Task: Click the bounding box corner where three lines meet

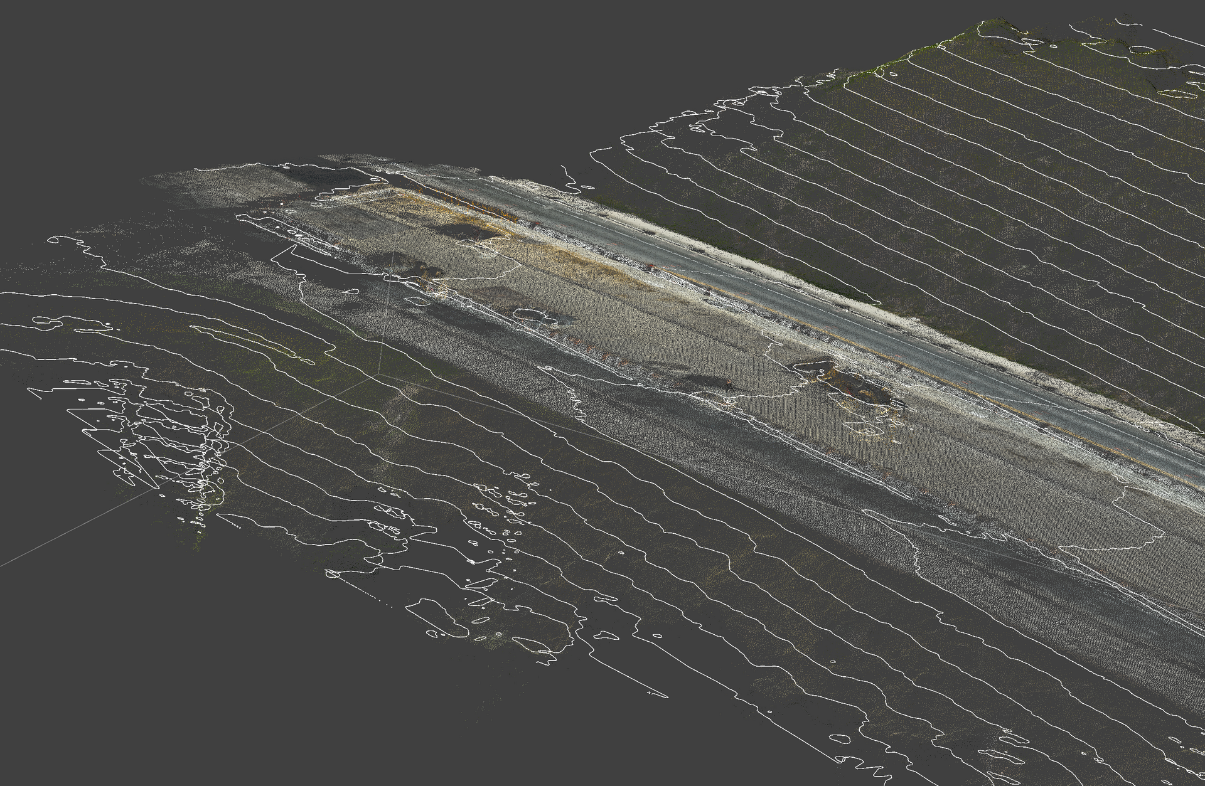Action: click(377, 374)
